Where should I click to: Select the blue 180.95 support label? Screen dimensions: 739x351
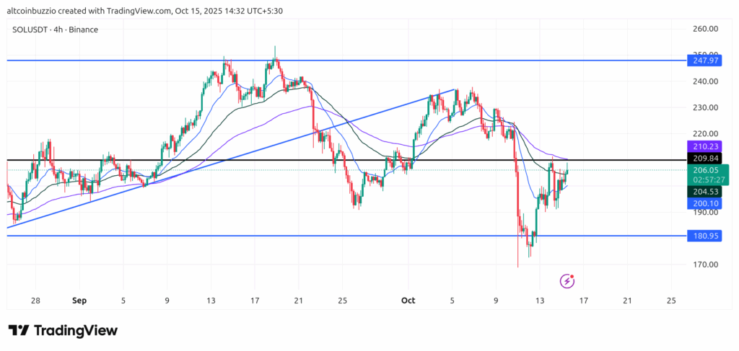pos(702,236)
